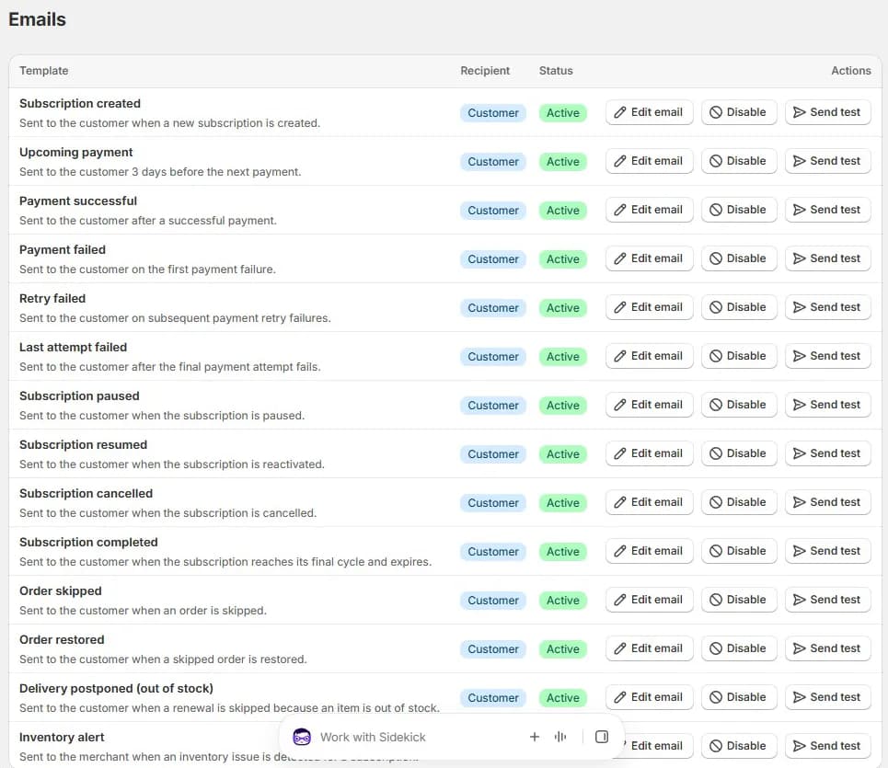The image size is (888, 768).
Task: Disable Payment failed email
Action: [x=739, y=258]
